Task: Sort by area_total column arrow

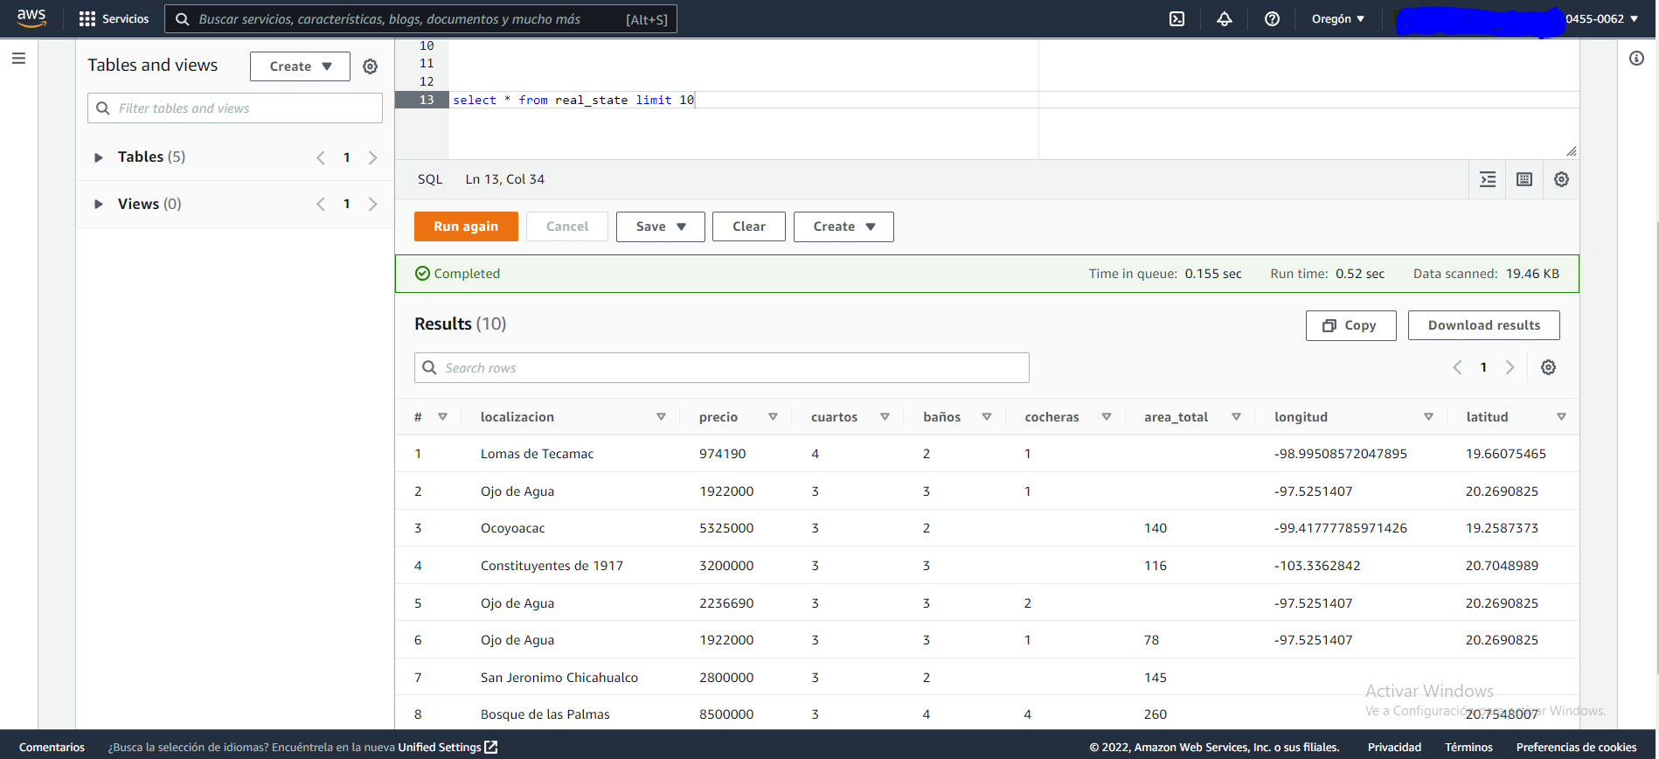Action: (x=1236, y=417)
